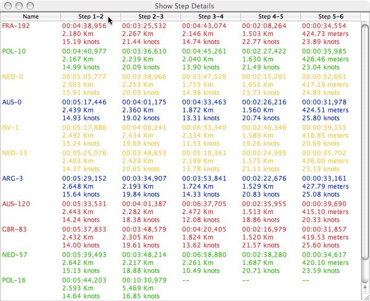Click the 1.687 Km value

tap(257, 263)
